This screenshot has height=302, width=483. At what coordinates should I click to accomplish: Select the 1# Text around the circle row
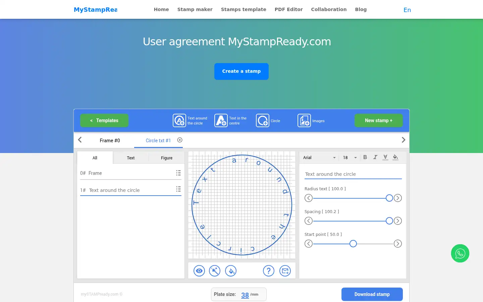(131, 190)
